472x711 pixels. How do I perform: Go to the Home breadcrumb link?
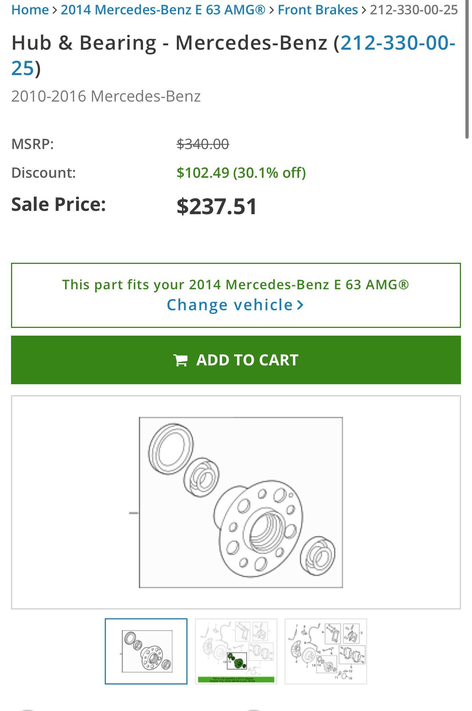coord(30,10)
